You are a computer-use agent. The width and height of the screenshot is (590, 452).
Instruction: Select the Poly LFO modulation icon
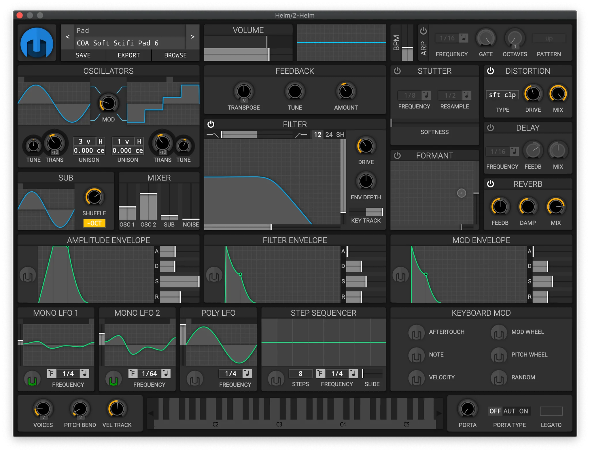point(195,379)
